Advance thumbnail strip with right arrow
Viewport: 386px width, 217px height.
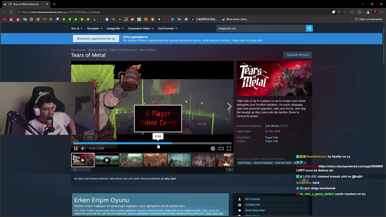[x=229, y=170]
